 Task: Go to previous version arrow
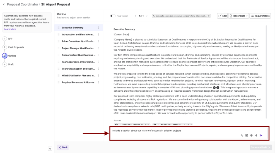click(x=135, y=16)
